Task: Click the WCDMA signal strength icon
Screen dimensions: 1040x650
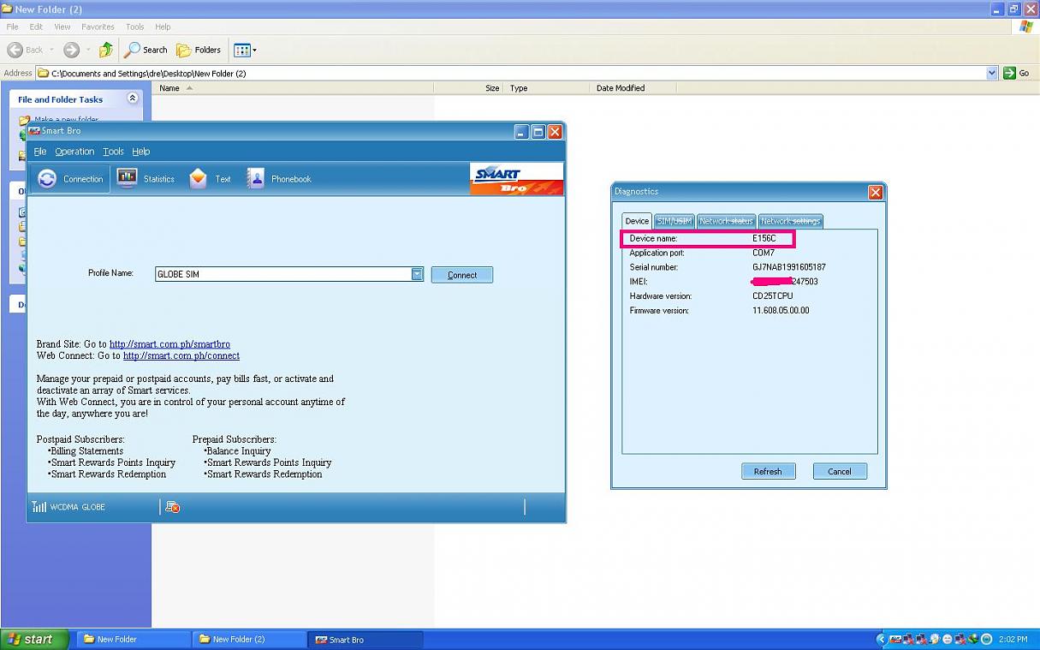Action: coord(39,507)
